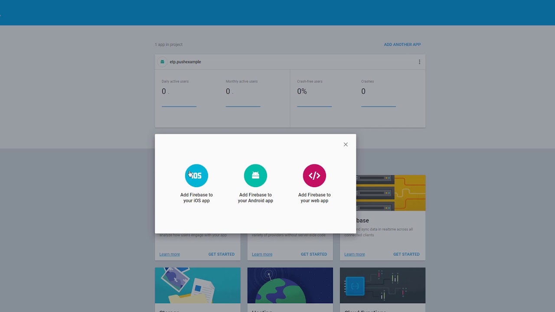Click the Crashes count value
This screenshot has width=555, height=312.
tap(363, 91)
